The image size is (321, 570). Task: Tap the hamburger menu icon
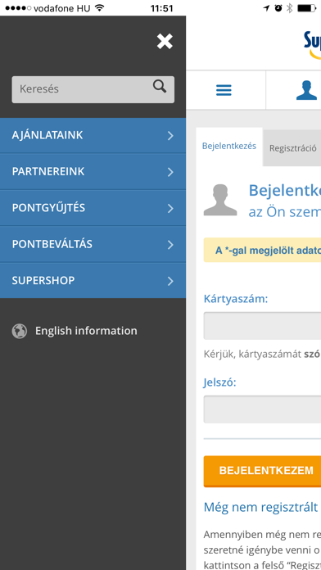tap(224, 90)
